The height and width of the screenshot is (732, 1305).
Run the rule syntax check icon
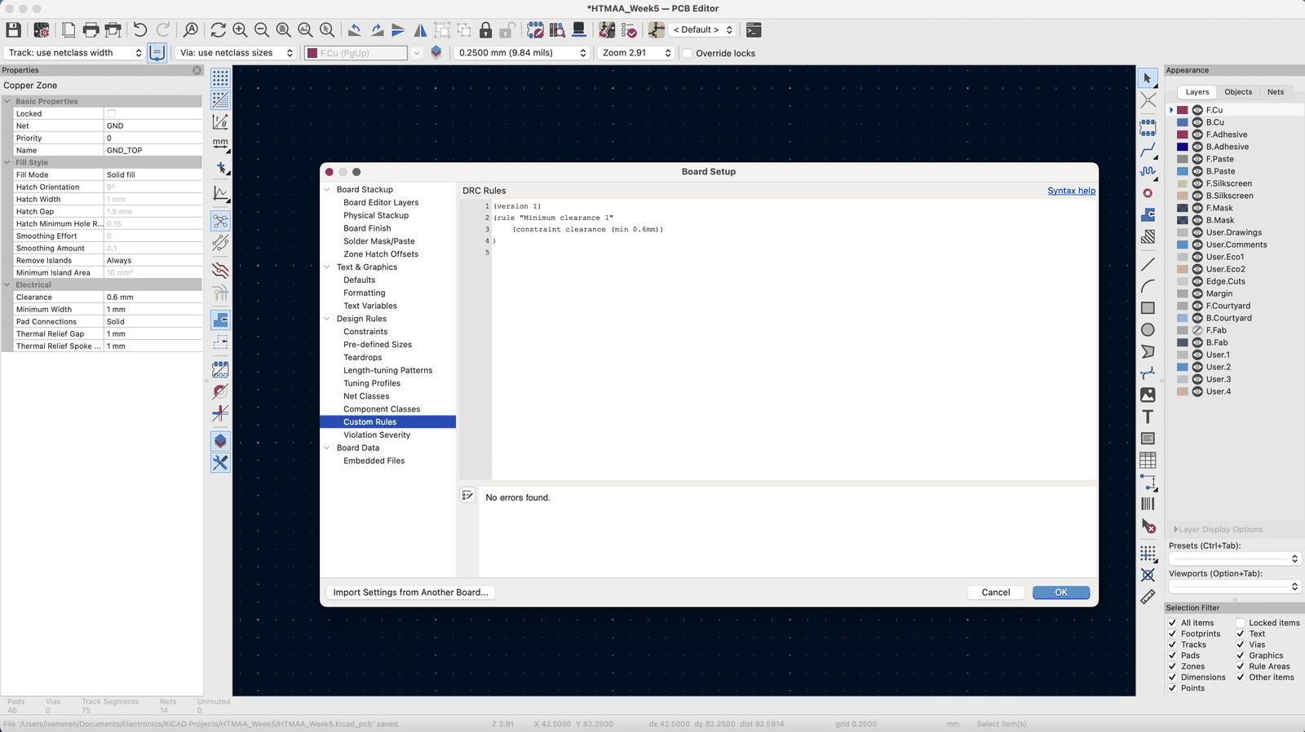(467, 496)
